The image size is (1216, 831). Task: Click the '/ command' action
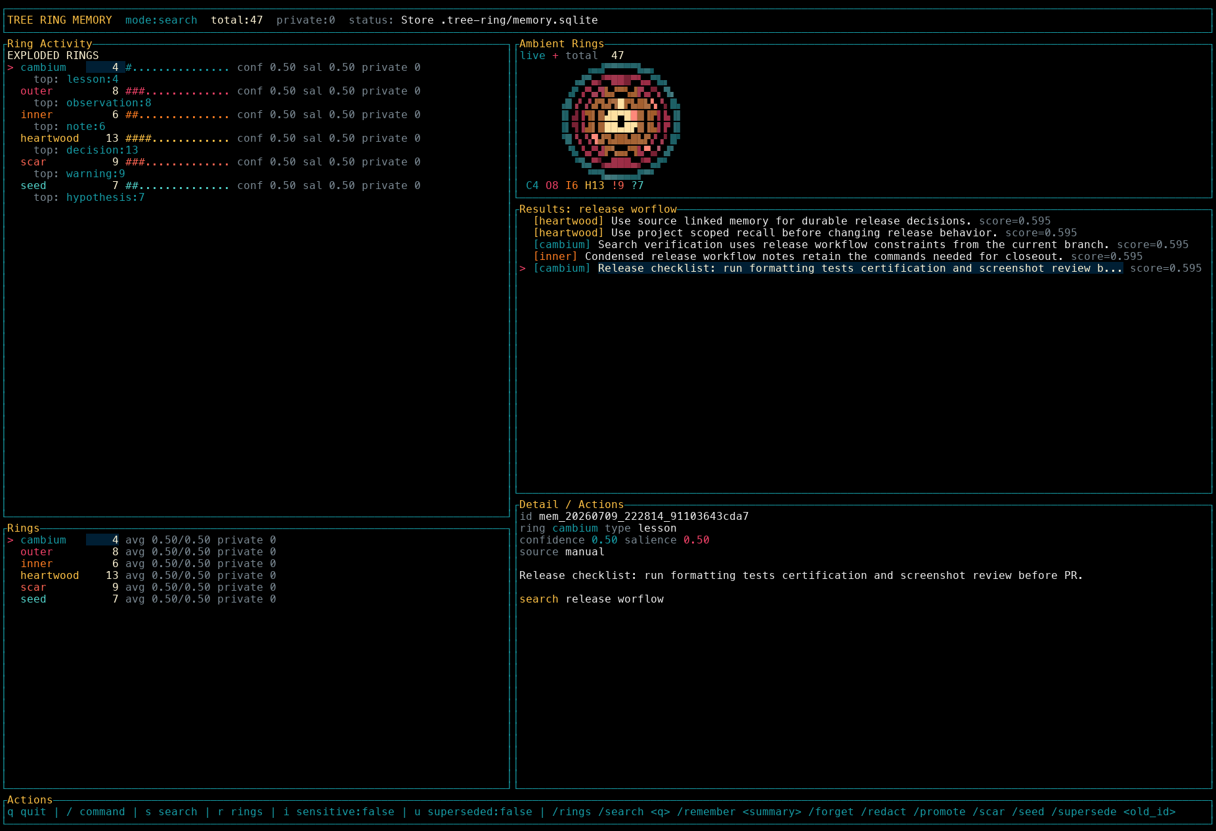click(96, 812)
